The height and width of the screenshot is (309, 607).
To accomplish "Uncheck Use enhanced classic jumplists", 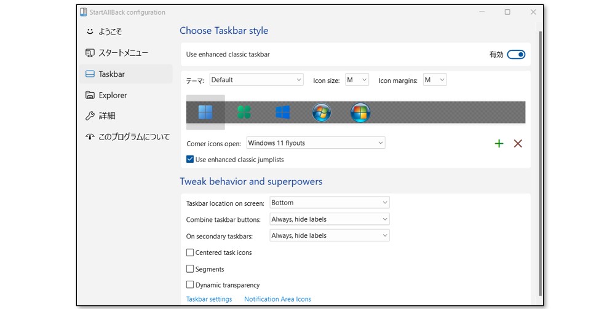I will (189, 159).
